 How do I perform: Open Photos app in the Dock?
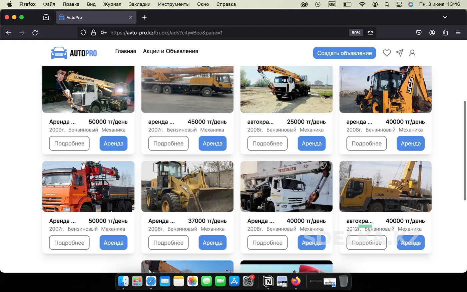pos(193,281)
